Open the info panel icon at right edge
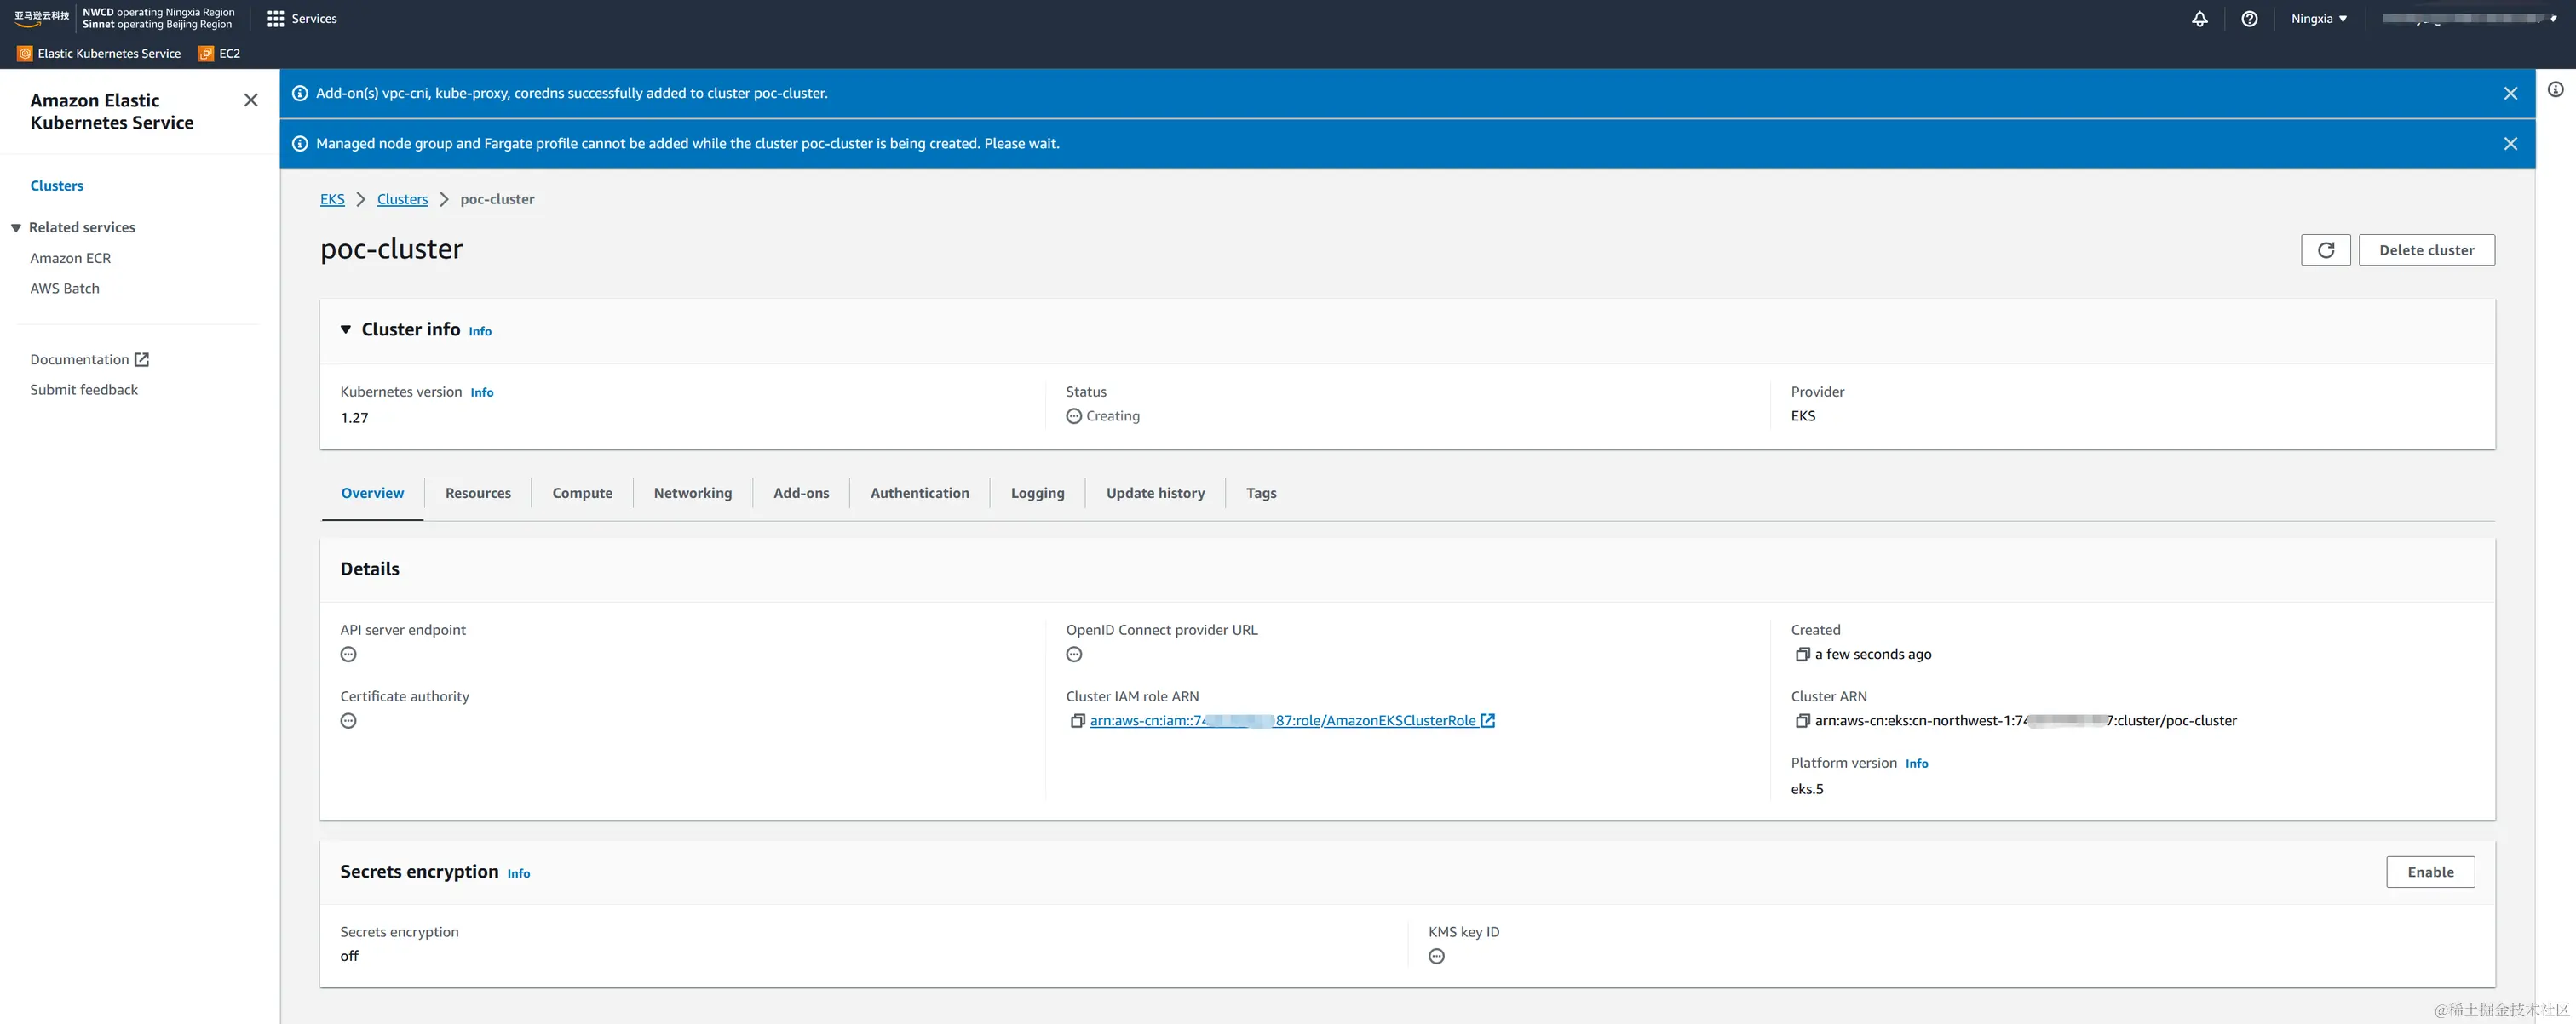Viewport: 2576px width, 1024px height. coord(2555,90)
